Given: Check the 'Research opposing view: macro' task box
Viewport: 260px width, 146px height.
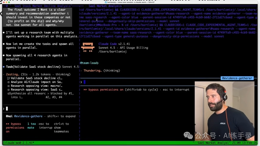Looking at the screenshot, I should [9, 86].
